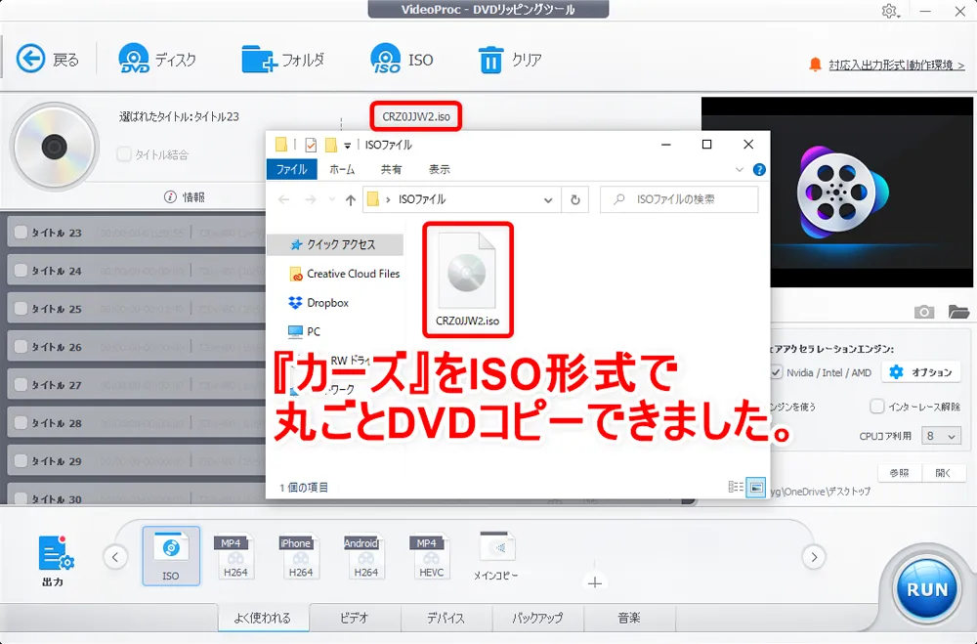The image size is (977, 644).
Task: Check the タイトル 25 checkbox
Action: pos(21,308)
